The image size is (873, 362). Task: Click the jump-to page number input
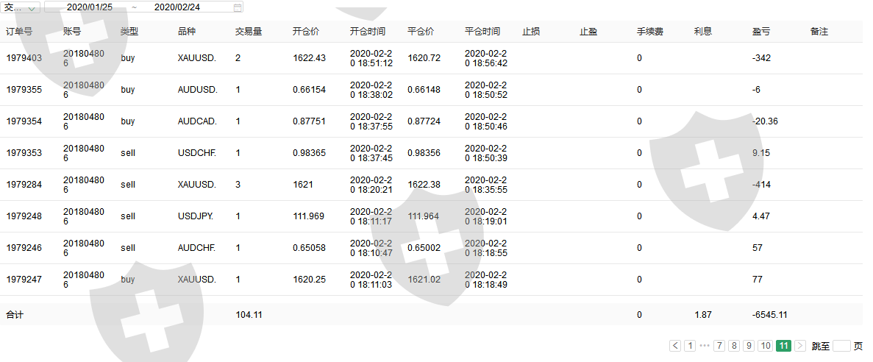842,346
